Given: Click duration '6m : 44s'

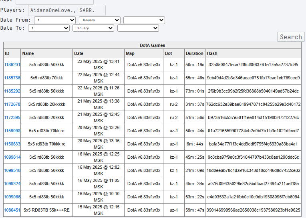Looking at the screenshot, I should (195, 144).
